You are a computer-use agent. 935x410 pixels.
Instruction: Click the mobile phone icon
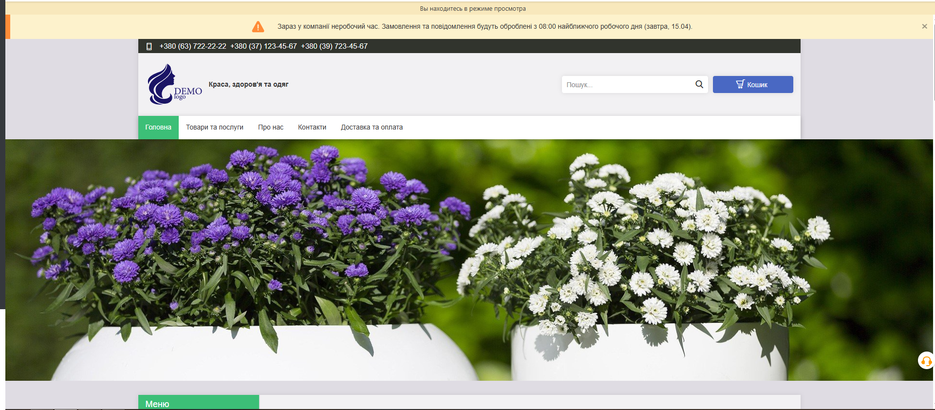(149, 46)
